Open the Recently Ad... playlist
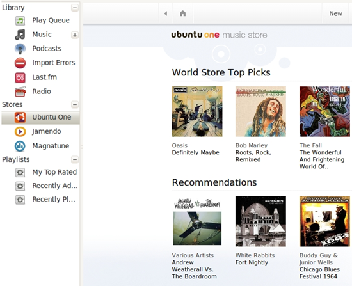The width and height of the screenshot is (352, 286). (55, 186)
